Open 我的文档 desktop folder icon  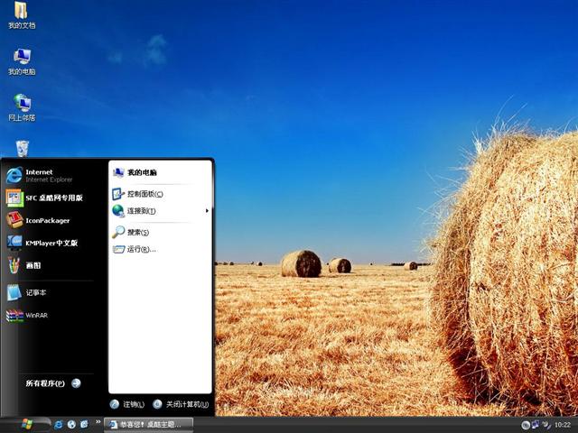pyautogui.click(x=22, y=15)
